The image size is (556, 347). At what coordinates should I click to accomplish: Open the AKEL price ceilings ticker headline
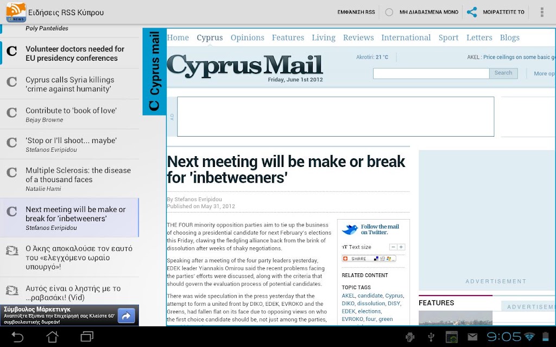click(x=511, y=57)
